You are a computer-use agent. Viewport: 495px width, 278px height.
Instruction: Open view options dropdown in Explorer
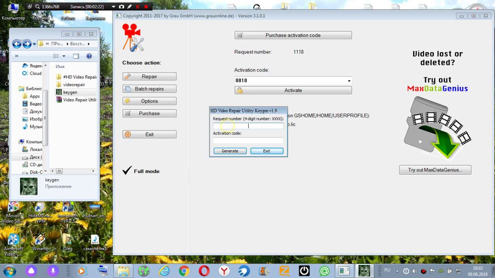(64, 56)
